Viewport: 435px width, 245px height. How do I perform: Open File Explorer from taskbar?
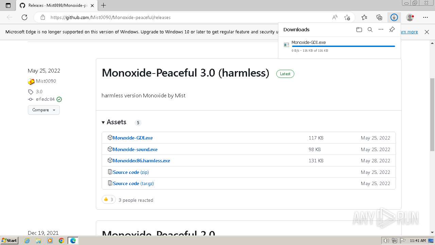pos(38,241)
